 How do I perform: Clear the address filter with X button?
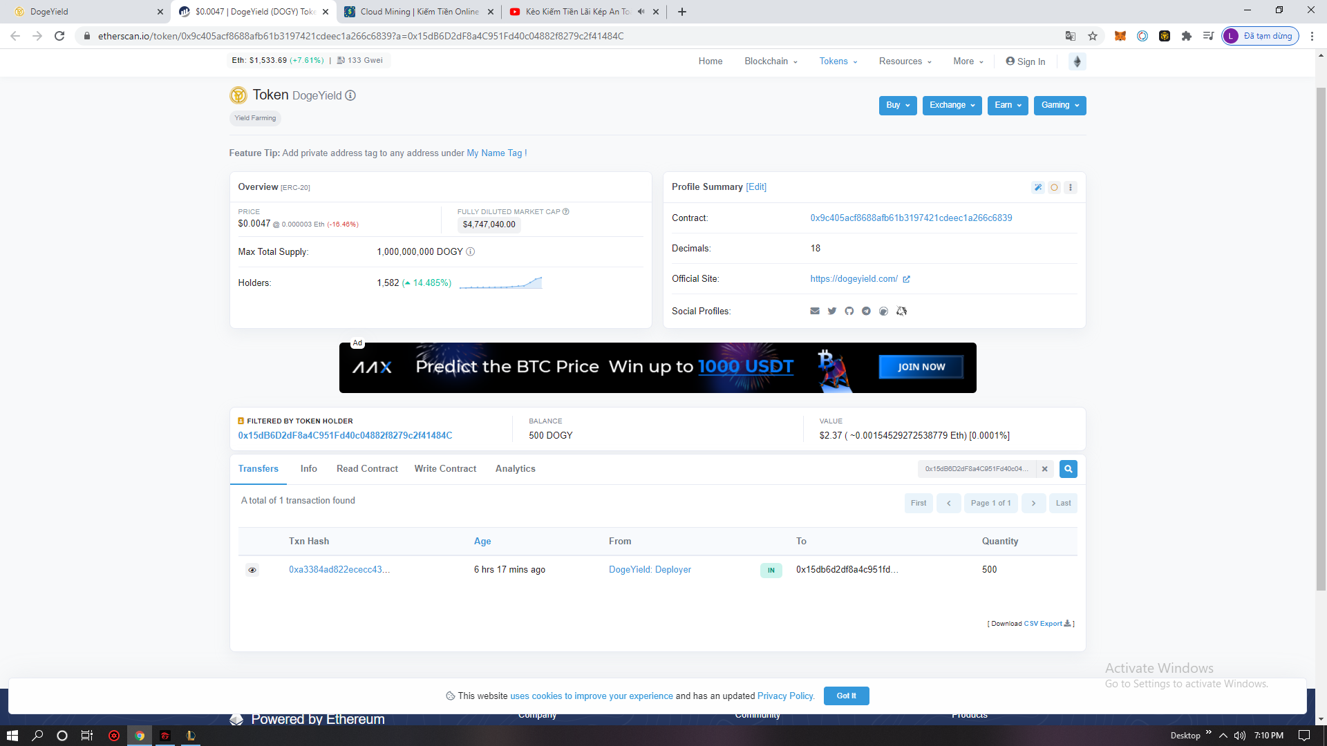(x=1045, y=469)
